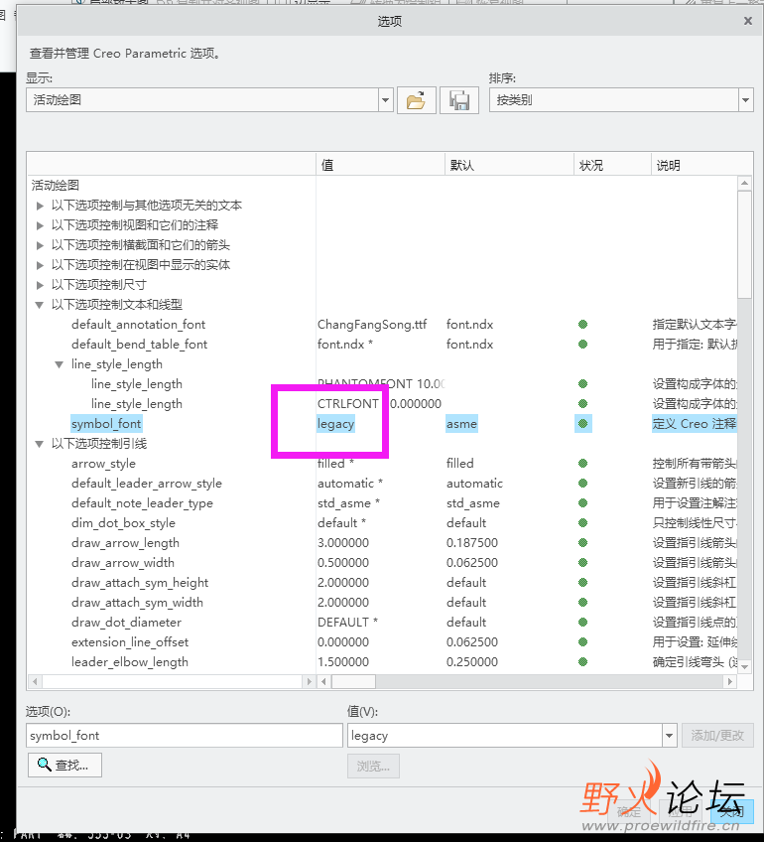The image size is (764, 842).
Task: Select the draw_arrow_length option
Action: [126, 543]
